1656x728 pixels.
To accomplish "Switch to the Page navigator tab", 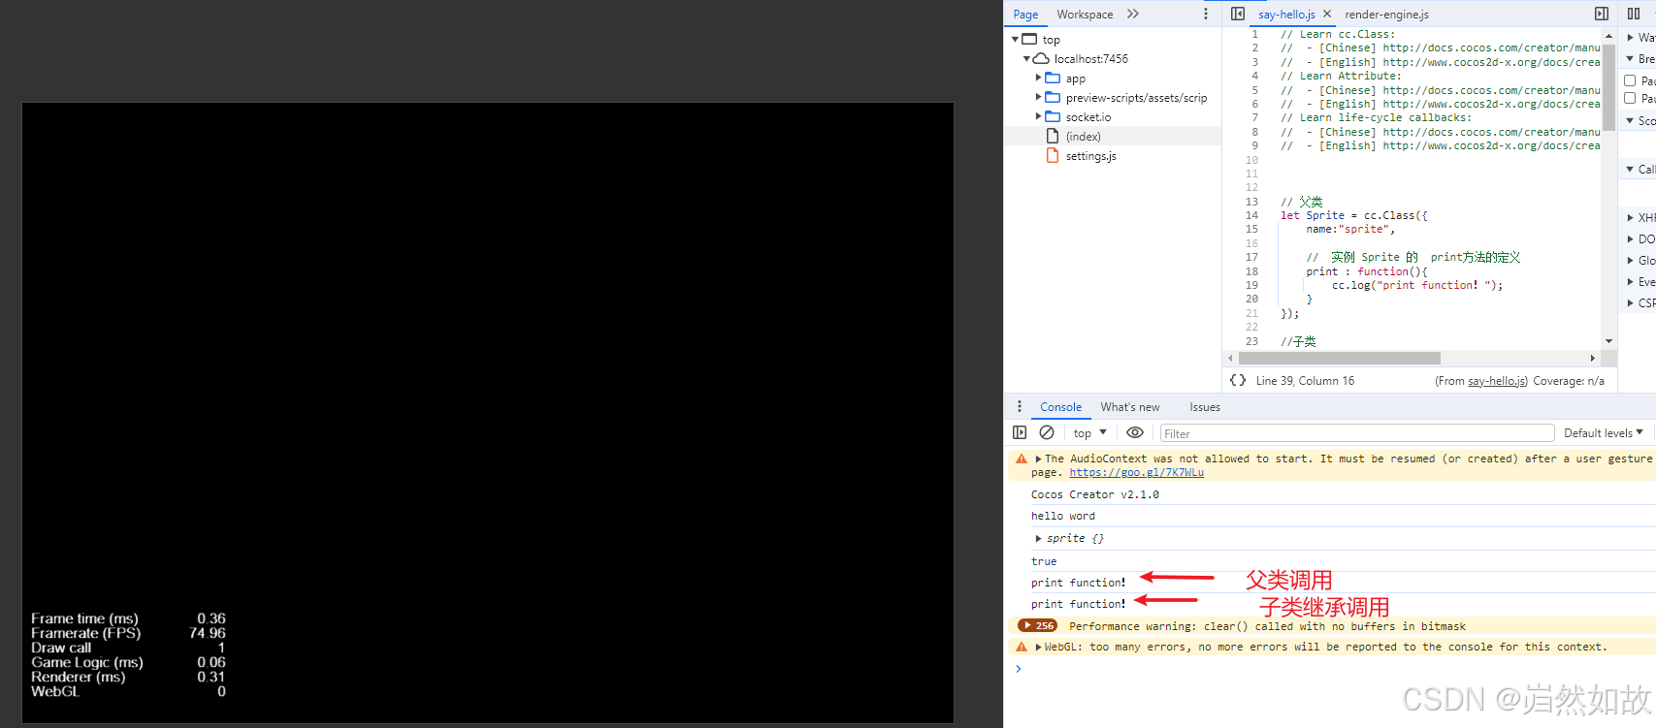I will coord(1025,14).
